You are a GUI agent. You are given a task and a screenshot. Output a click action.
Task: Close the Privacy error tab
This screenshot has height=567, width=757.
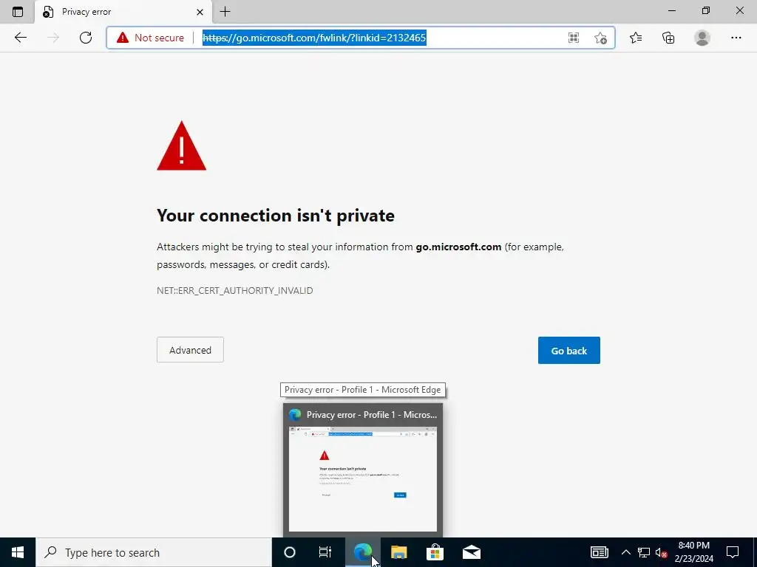pos(200,12)
